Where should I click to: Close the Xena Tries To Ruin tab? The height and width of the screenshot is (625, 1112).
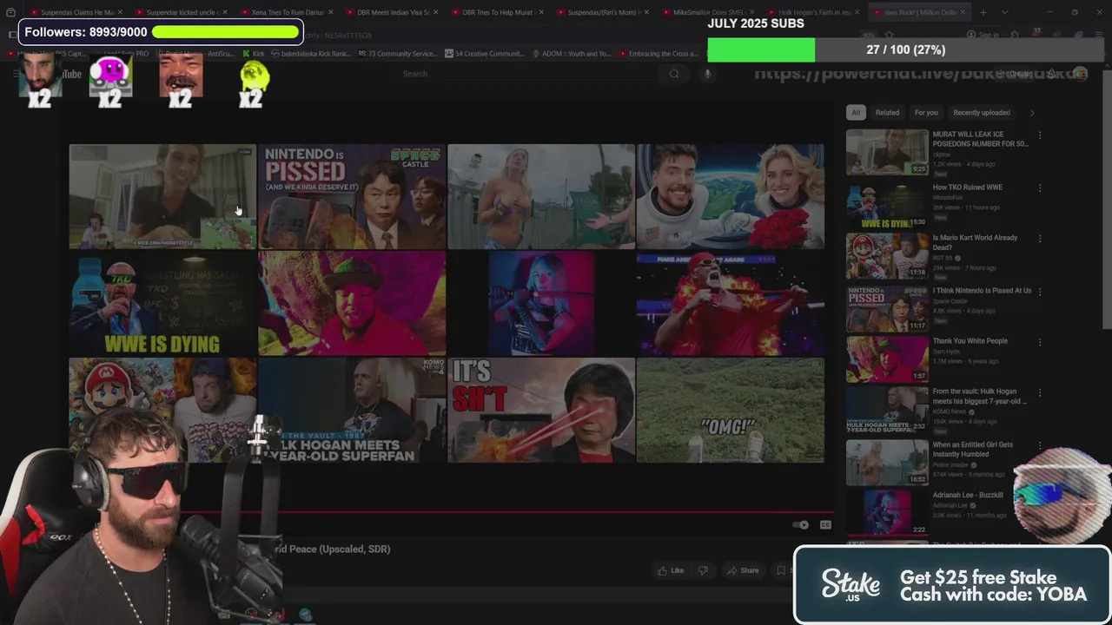tap(331, 13)
